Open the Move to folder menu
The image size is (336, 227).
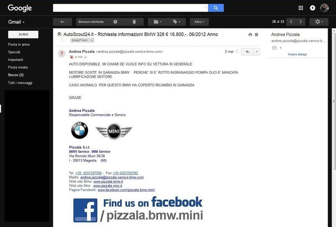tap(157, 22)
